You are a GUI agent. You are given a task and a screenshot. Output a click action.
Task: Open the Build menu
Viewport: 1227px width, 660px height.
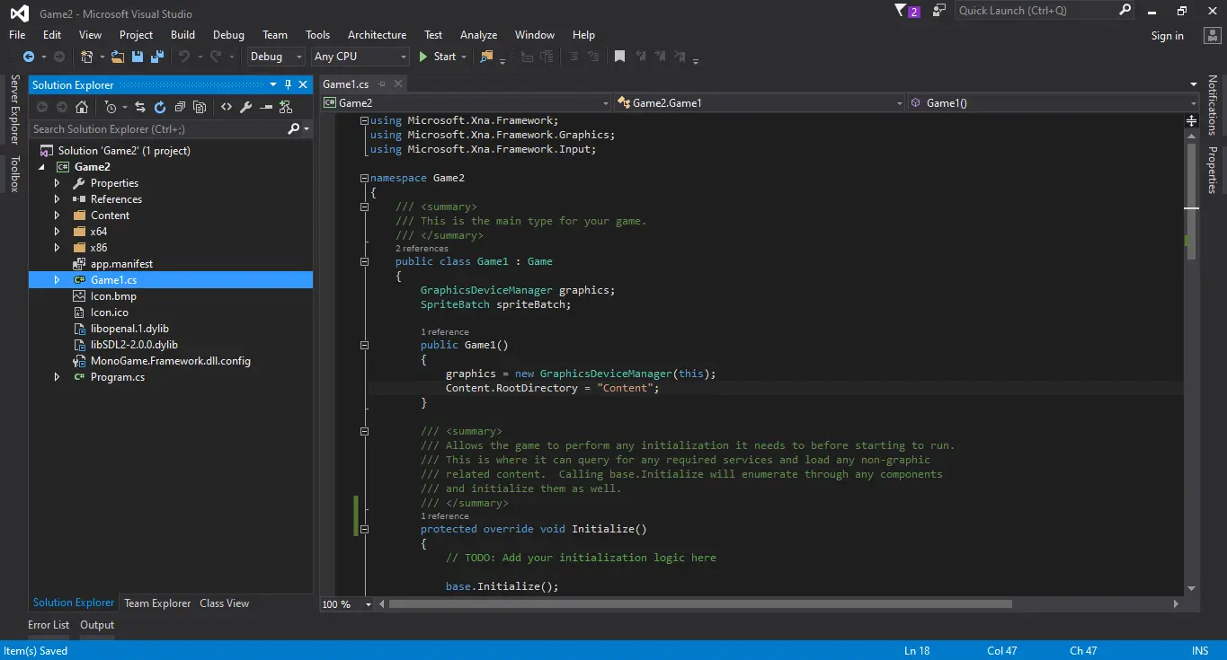tap(182, 35)
